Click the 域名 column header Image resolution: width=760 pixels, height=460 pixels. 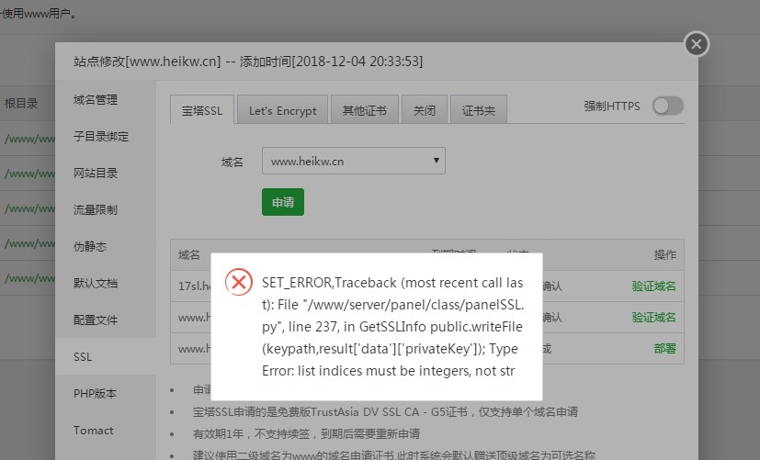click(189, 254)
